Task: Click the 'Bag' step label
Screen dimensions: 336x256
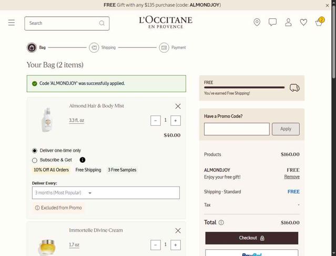Action: [x=43, y=47]
